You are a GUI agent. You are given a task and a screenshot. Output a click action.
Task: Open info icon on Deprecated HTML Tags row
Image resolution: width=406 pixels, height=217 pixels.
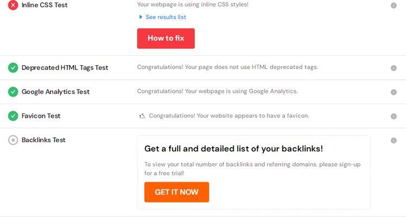[x=394, y=68]
